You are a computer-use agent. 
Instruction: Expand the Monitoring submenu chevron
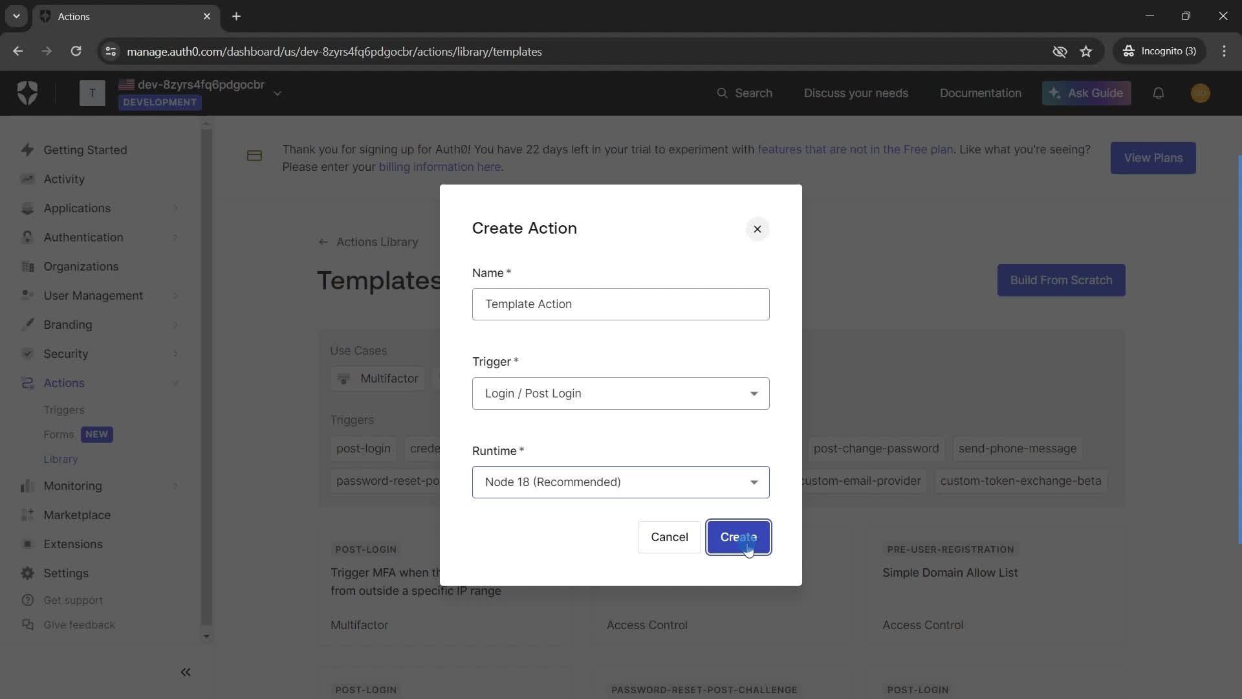tap(176, 486)
